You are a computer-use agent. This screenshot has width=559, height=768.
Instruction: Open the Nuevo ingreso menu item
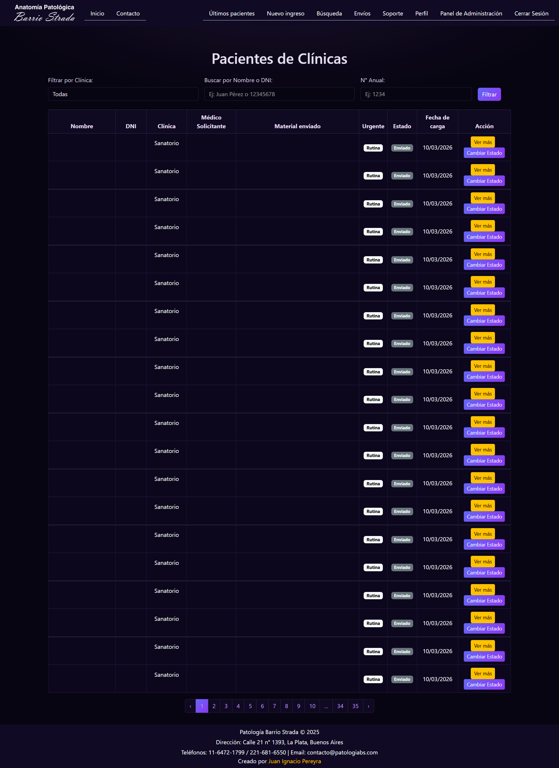[x=285, y=13]
